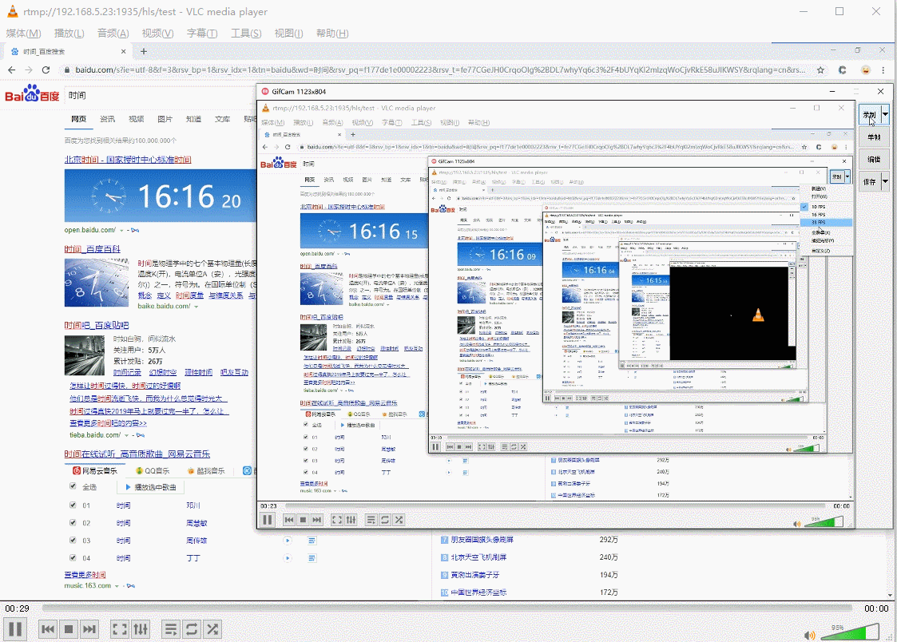Open extended settings in main VLC control bar
Viewport: 897px width, 642px height.
[x=140, y=629]
